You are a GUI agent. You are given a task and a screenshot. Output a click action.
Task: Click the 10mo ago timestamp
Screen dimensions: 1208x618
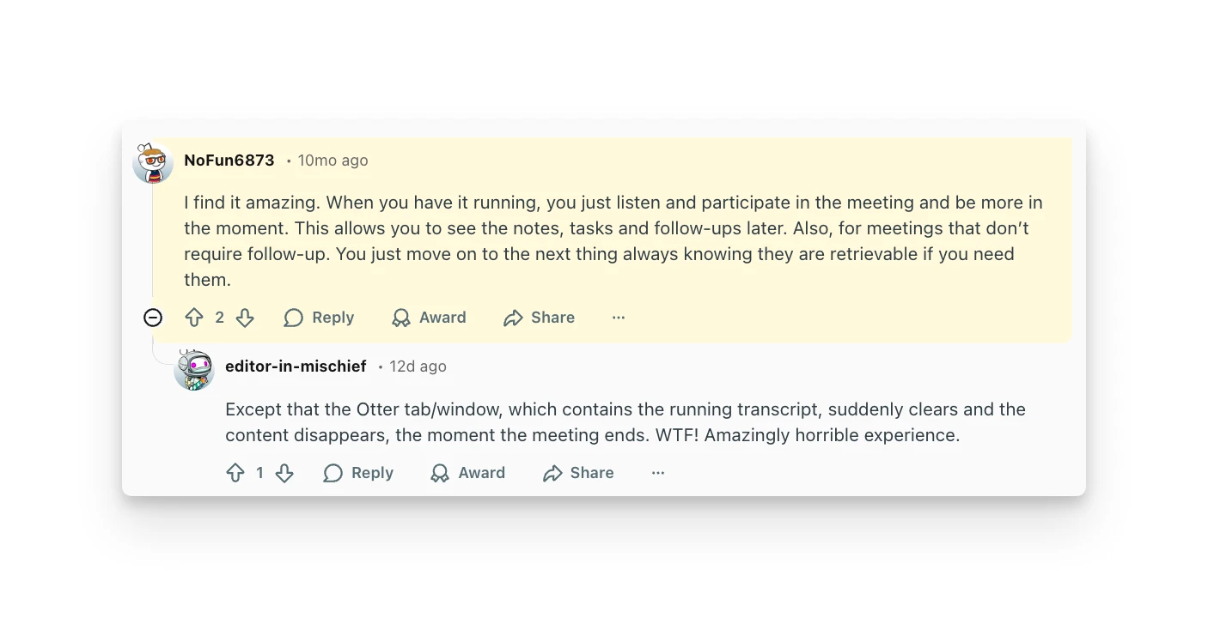tap(333, 161)
